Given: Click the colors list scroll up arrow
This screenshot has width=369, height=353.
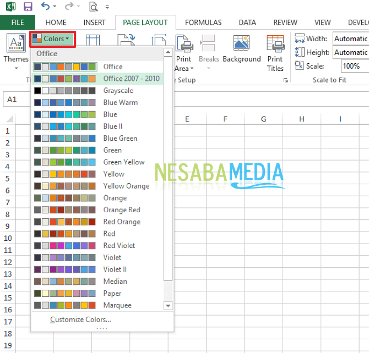Looking at the screenshot, I should point(168,52).
